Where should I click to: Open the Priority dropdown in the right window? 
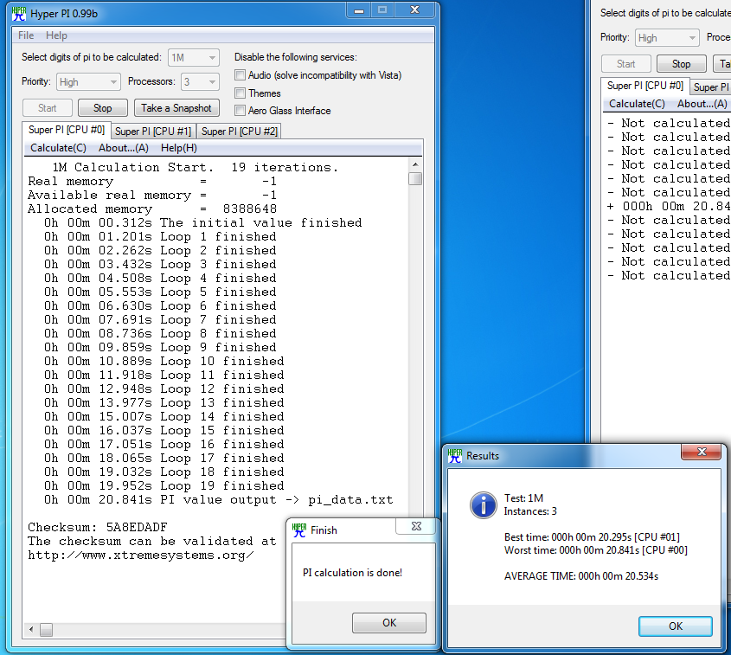666,37
